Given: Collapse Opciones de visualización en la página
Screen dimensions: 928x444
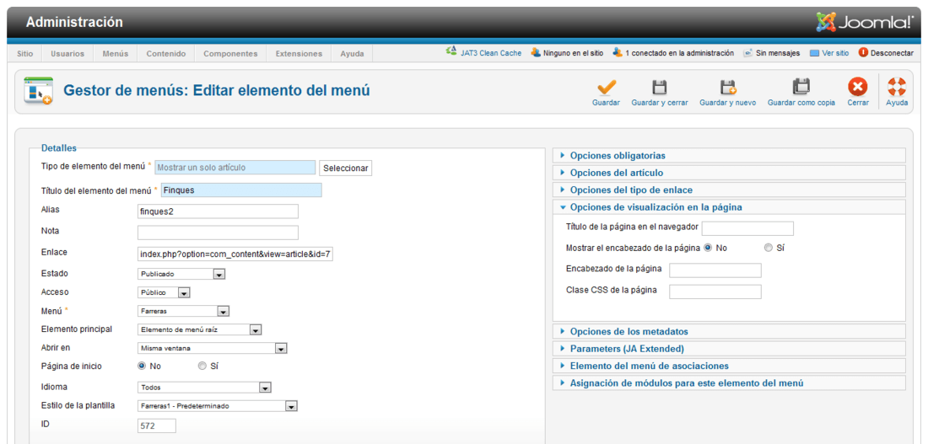Looking at the screenshot, I should (729, 207).
